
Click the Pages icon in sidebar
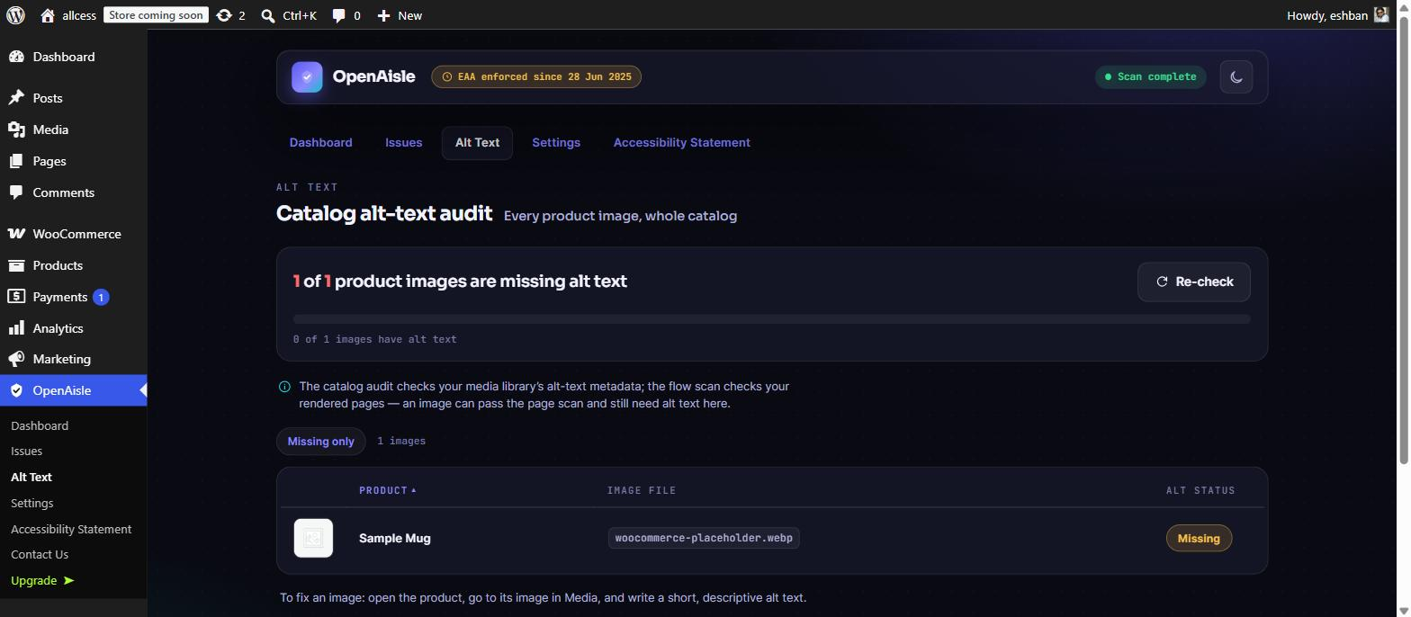point(16,161)
